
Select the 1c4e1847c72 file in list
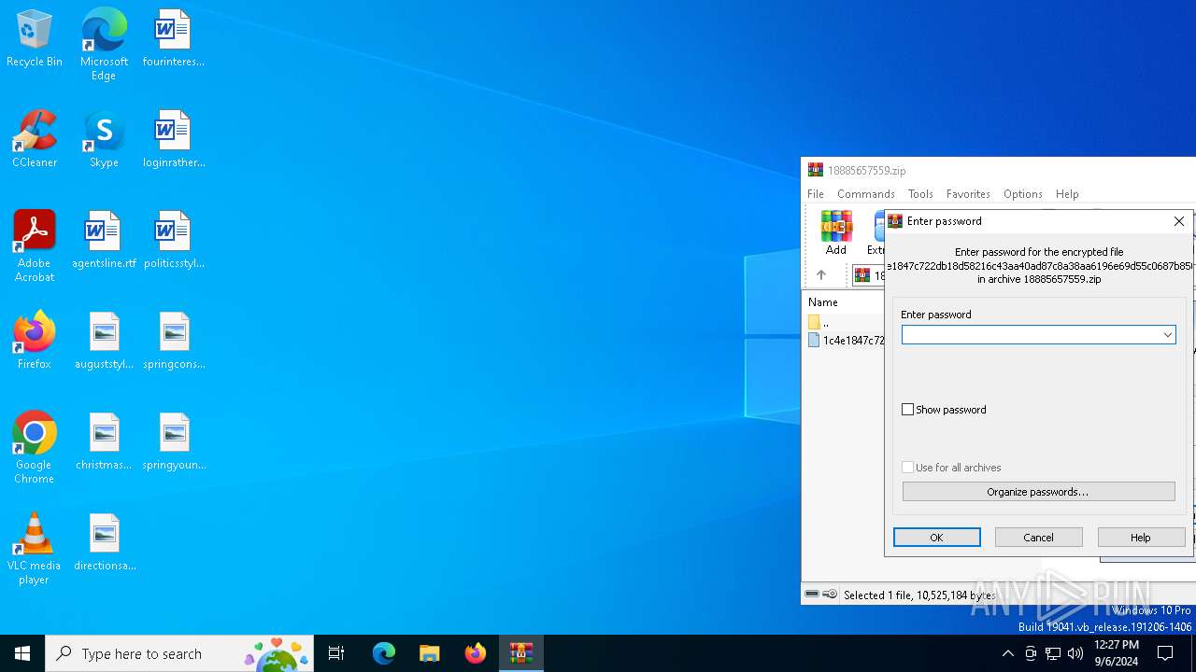tap(846, 341)
